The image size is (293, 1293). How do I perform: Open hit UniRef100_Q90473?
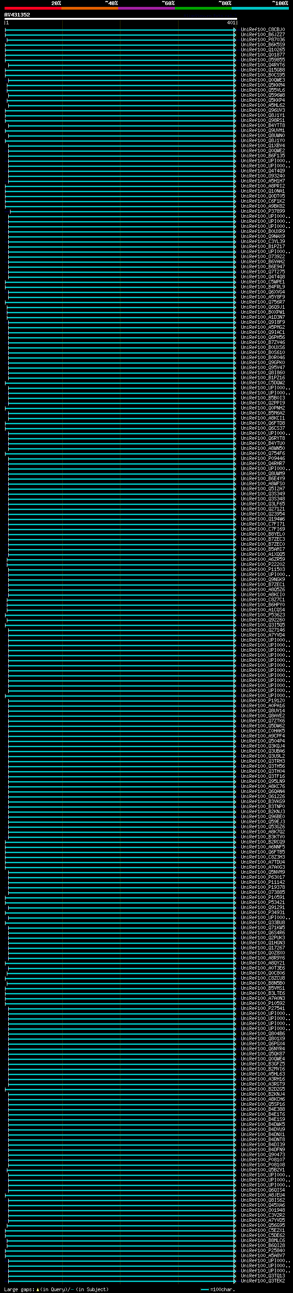pyautogui.click(x=262, y=1154)
